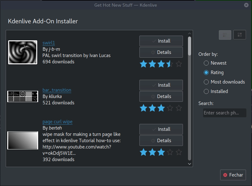Open the page curl wipe title link
Screen dimensions: 252x186
click(x=57, y=122)
